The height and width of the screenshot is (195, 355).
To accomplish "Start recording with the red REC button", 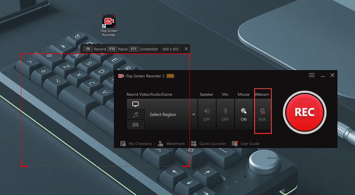I will tap(305, 112).
